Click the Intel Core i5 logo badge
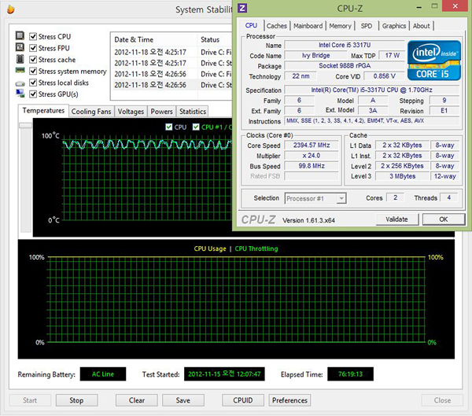 click(x=434, y=61)
